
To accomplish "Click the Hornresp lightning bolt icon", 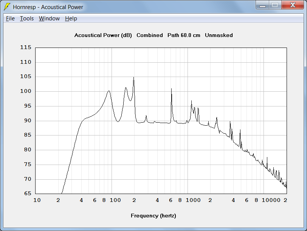I will point(7,7).
